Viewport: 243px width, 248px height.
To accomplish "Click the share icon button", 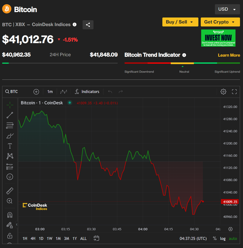I will pyautogui.click(x=88, y=25).
